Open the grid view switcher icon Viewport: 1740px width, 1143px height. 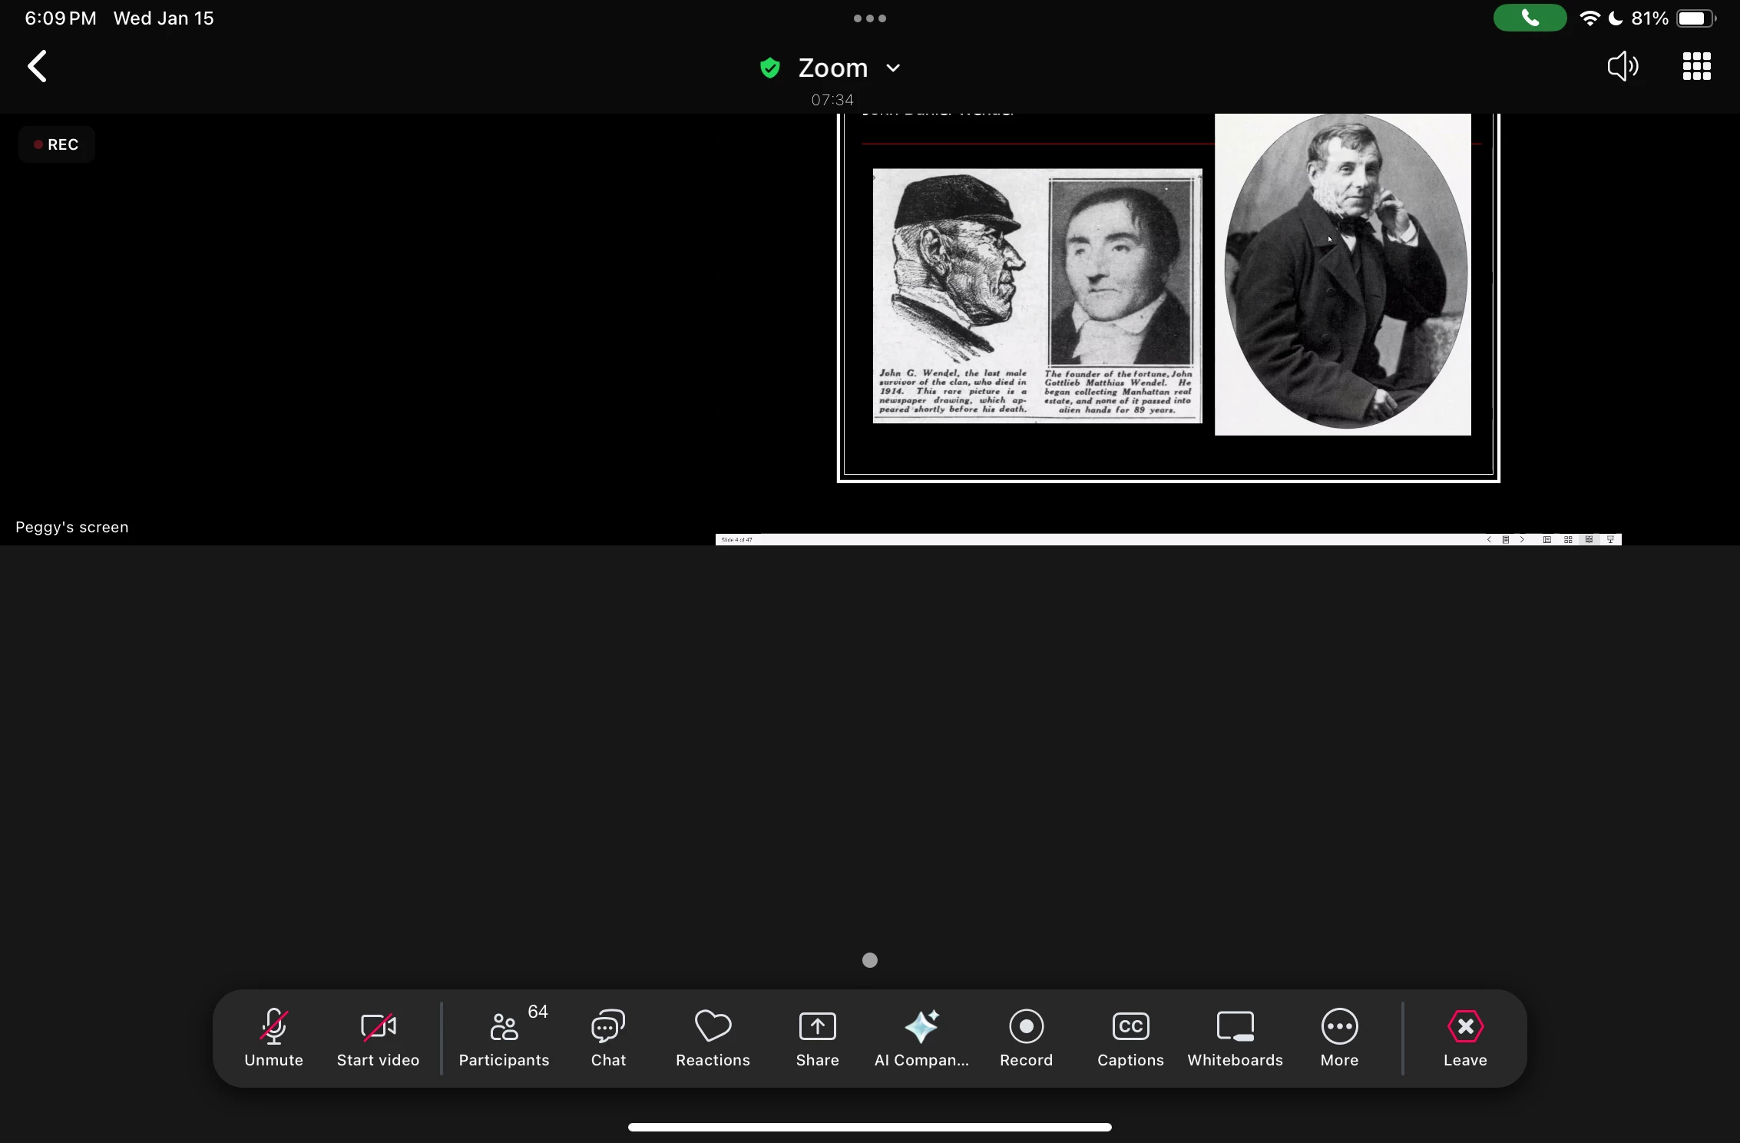pyautogui.click(x=1696, y=67)
